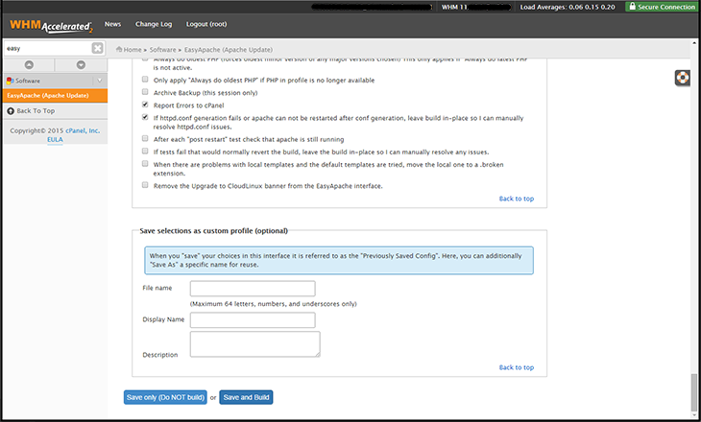Check Remove the Upgrade to CloudLinux banner
Image resolution: width=701 pixels, height=422 pixels.
(145, 185)
